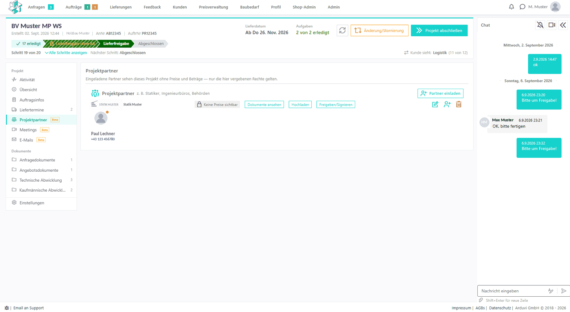Click the 17 erledigt step
This screenshot has height=312, width=570.
tap(28, 44)
